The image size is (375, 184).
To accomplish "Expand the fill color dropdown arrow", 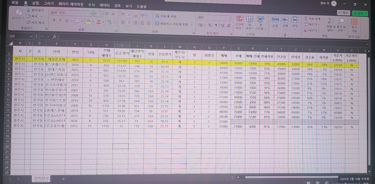I will [x=93, y=21].
